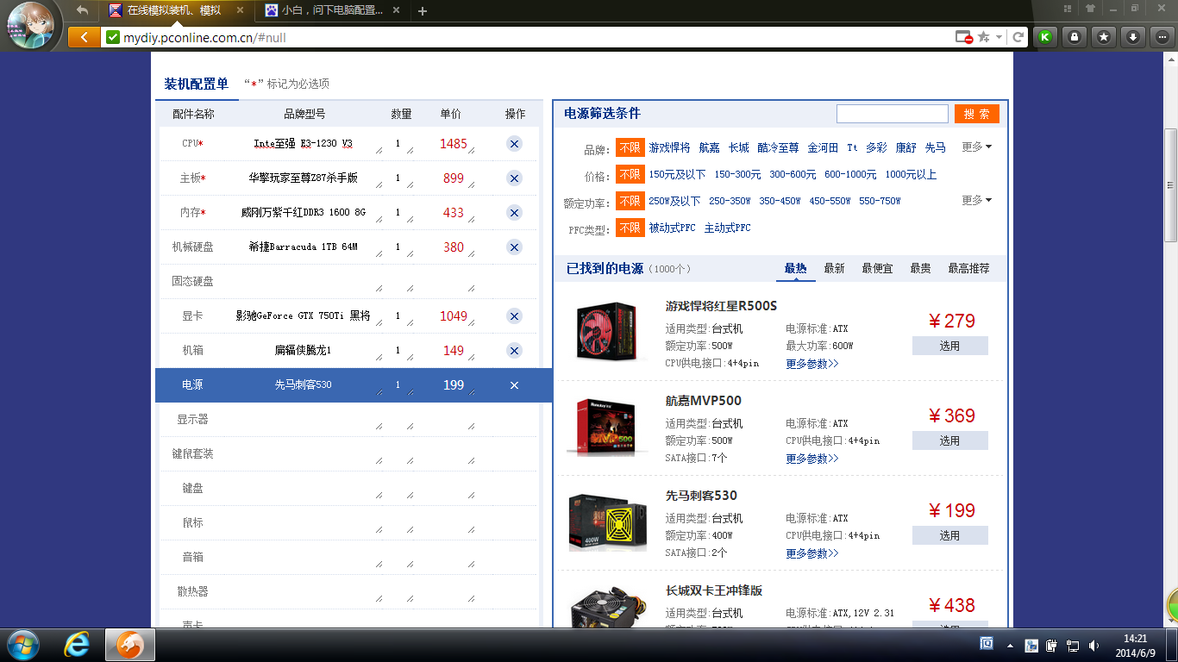Click the power plug tray icon
1178x662 pixels.
point(1052,646)
